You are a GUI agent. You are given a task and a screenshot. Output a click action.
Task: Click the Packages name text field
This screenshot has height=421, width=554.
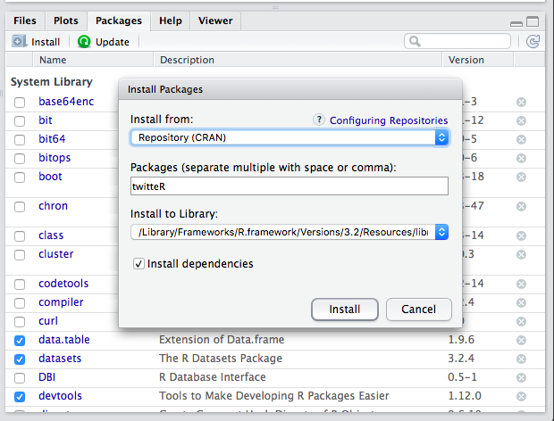click(x=289, y=186)
